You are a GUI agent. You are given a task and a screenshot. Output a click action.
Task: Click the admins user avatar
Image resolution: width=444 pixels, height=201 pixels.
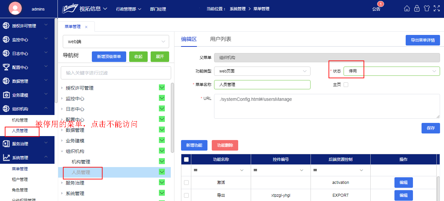[15, 9]
